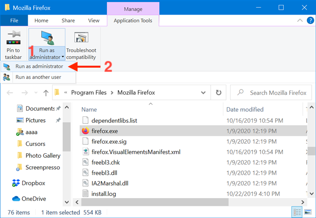Switch to Large icons view in status bar
The width and height of the screenshot is (316, 218).
(x=308, y=212)
